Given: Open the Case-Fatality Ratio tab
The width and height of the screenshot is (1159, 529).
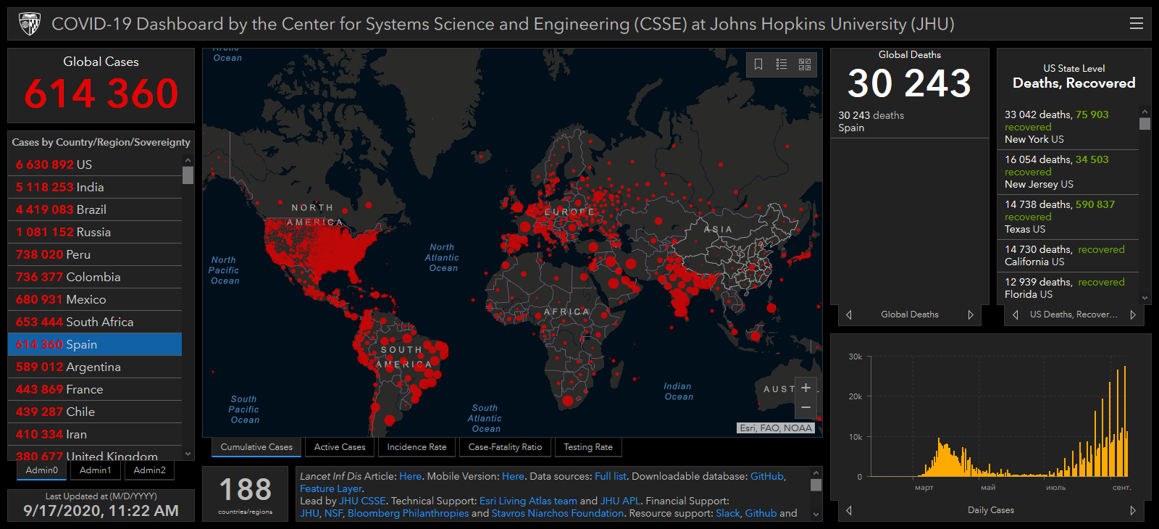Looking at the screenshot, I should [505, 447].
